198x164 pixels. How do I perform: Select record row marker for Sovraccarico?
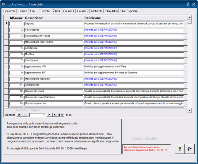6,30
